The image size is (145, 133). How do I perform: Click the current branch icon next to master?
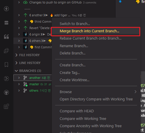25,84
